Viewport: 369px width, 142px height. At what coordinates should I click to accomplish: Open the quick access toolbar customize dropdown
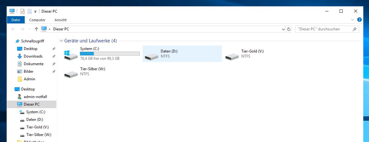coord(35,11)
